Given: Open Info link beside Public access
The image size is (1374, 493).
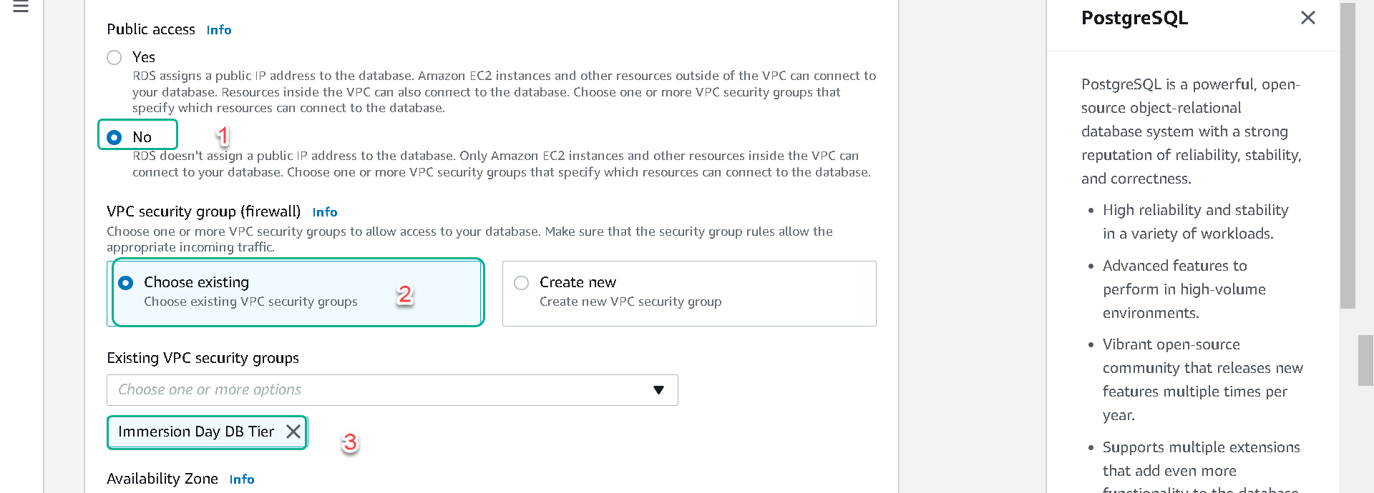Looking at the screenshot, I should pos(219,30).
